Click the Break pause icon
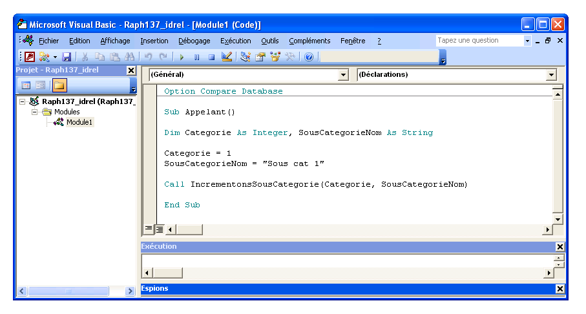586x314 pixels. click(x=196, y=58)
